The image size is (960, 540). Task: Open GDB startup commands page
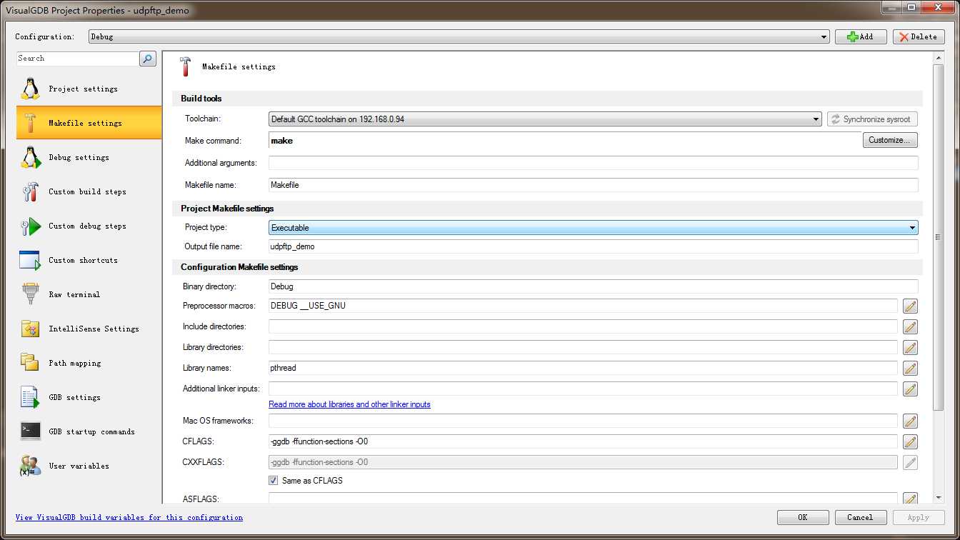(89, 431)
